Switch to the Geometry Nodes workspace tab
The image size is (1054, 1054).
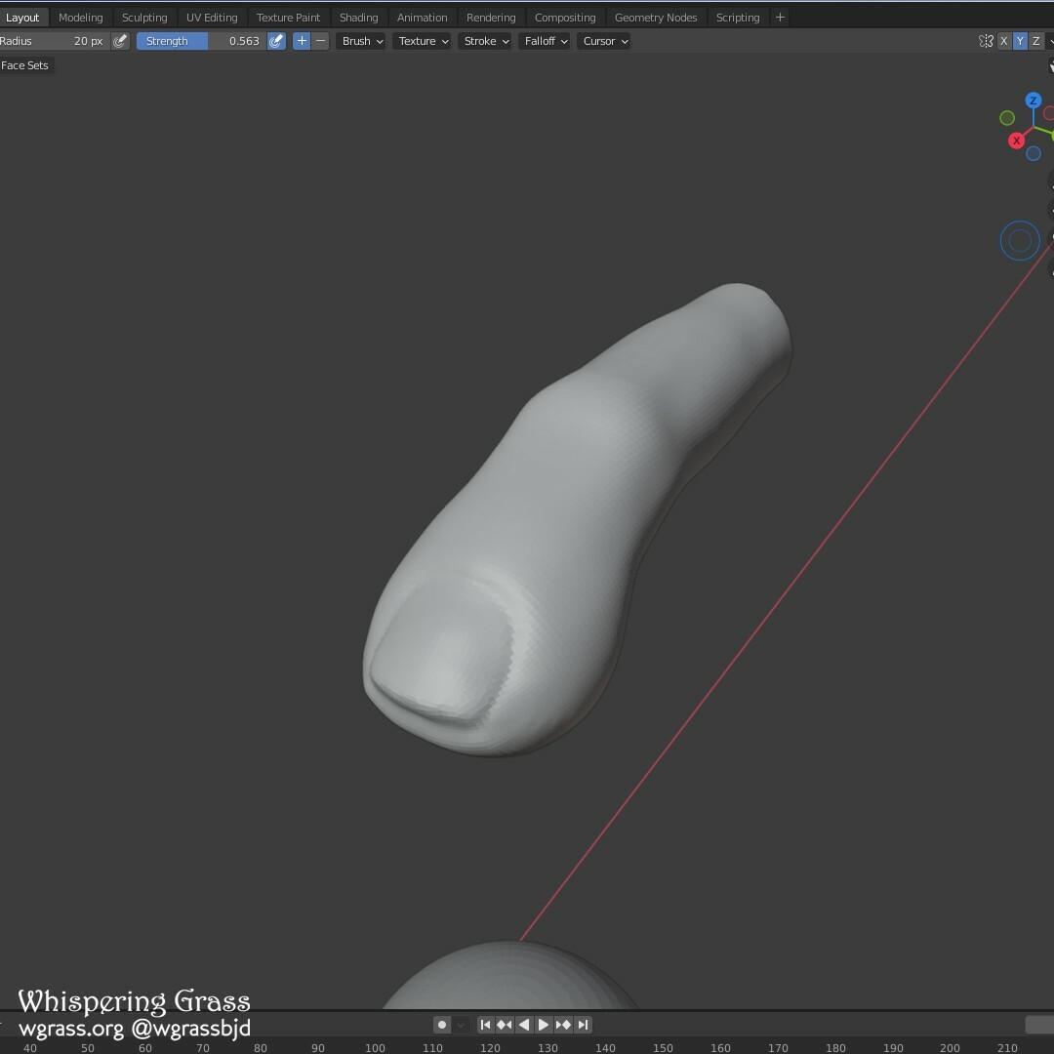point(656,18)
